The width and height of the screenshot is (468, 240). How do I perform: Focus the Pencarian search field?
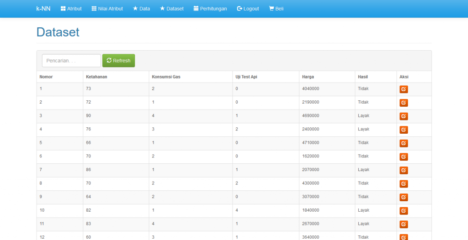[71, 61]
